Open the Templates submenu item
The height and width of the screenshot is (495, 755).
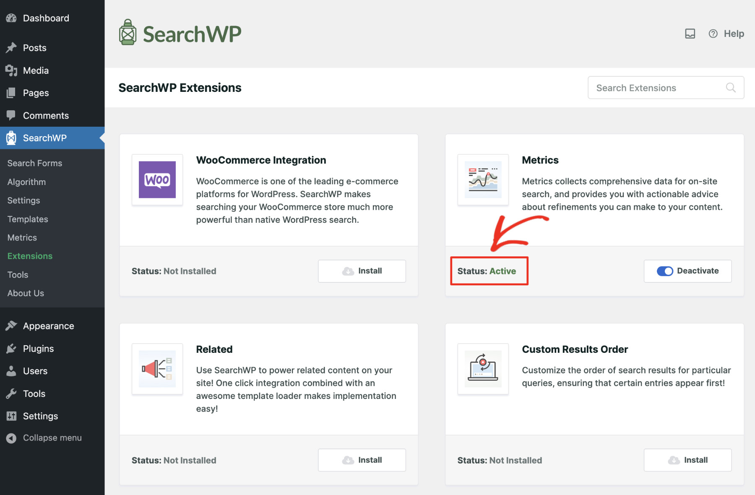pos(28,219)
